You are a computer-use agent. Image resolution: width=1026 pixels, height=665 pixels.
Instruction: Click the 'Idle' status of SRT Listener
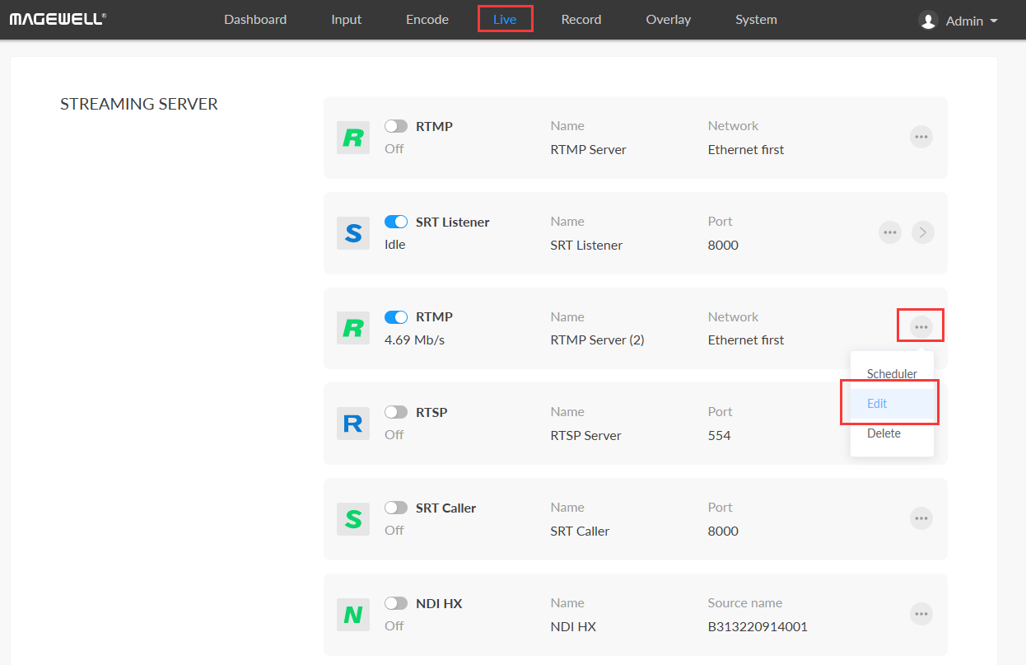point(395,245)
